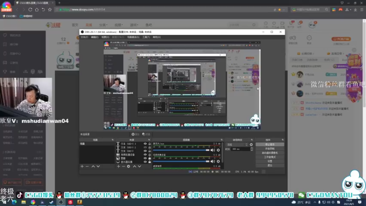The width and height of the screenshot is (366, 206).
Task: Click the stop streaming button in OBS controls
Action: 270,145
